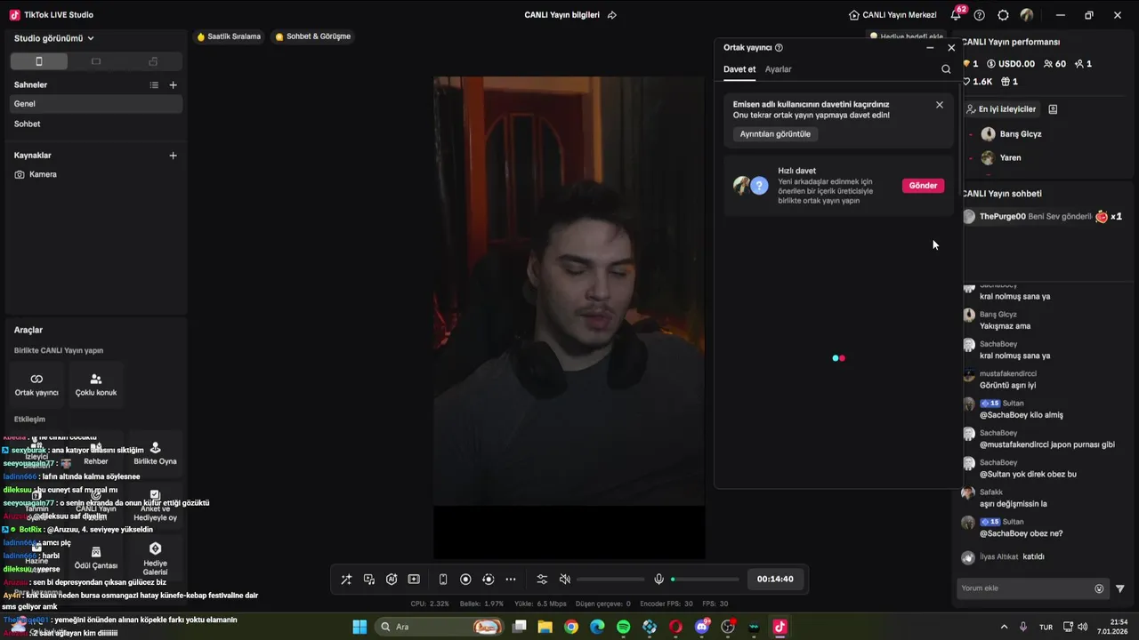Select the Kamera source

(x=96, y=175)
